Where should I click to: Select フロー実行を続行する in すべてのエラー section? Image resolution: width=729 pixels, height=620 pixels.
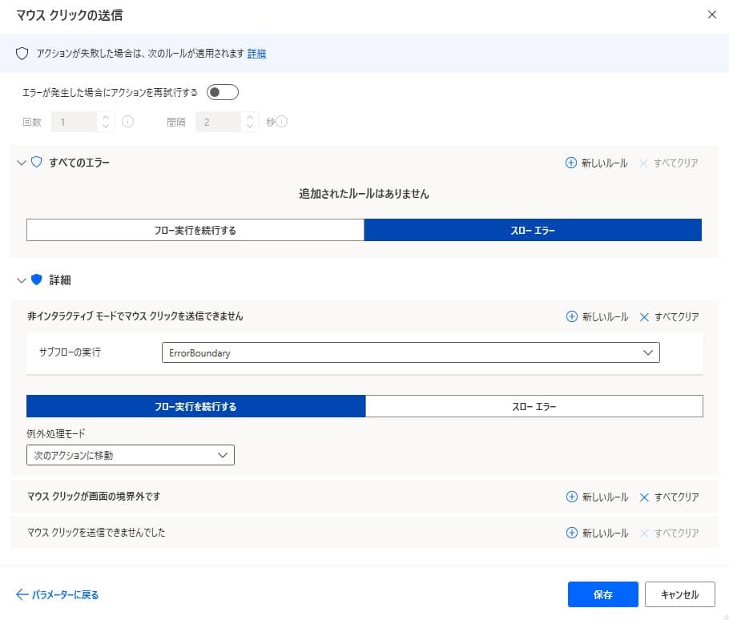(195, 231)
